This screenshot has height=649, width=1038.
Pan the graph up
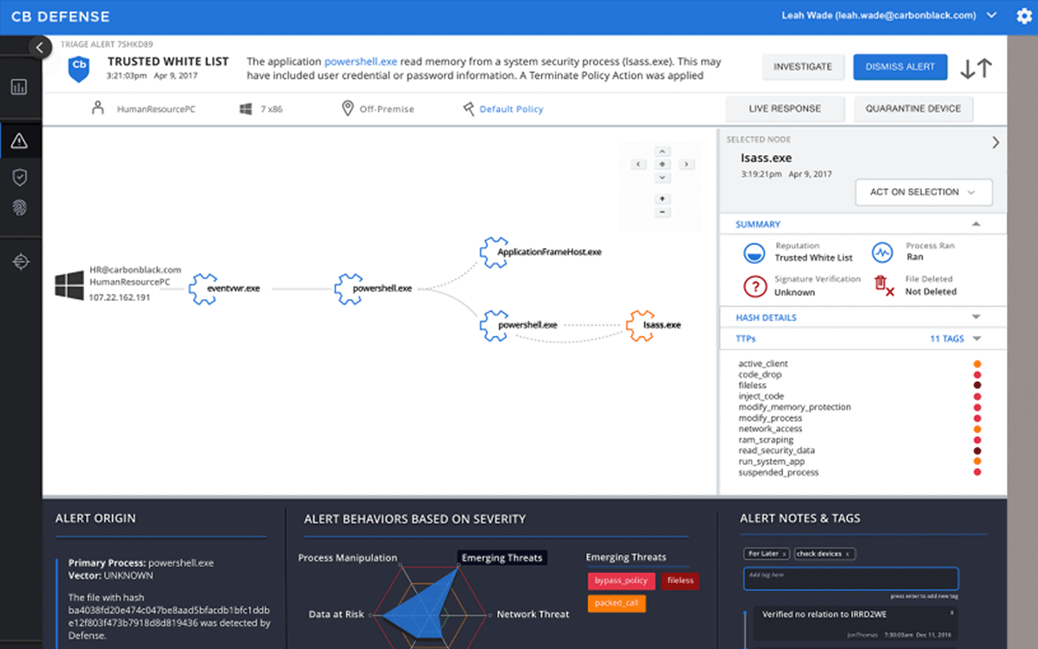[x=662, y=151]
